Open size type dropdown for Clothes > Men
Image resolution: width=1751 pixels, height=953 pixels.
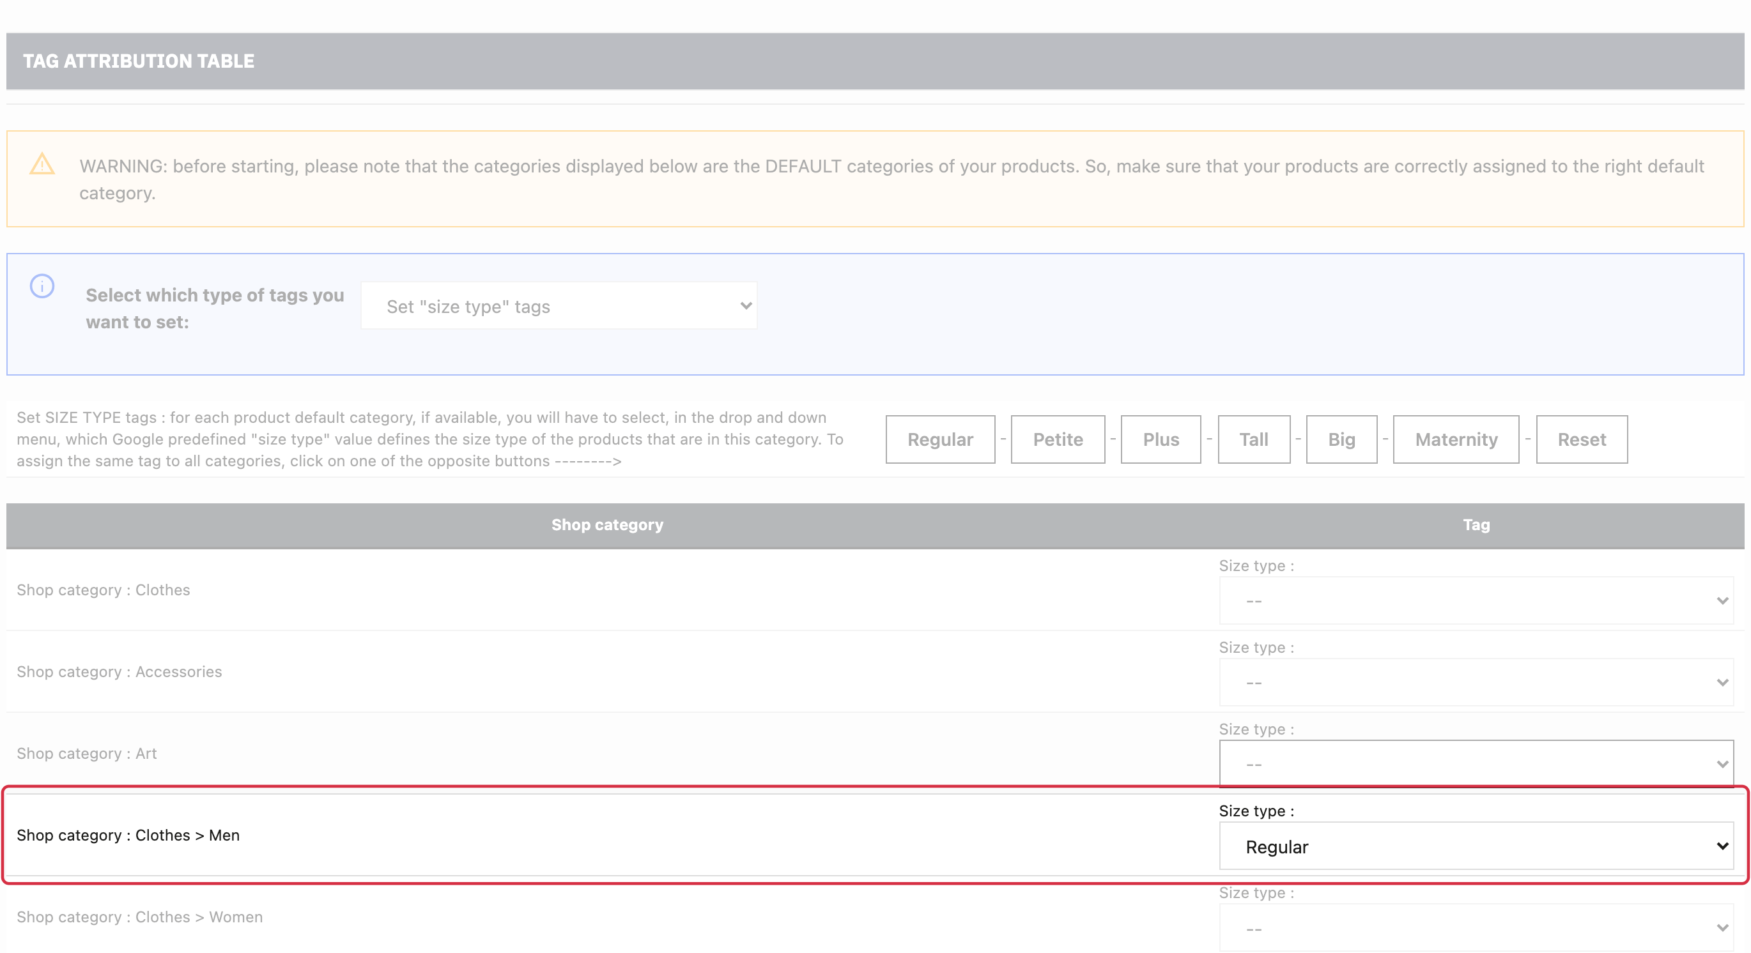click(x=1476, y=846)
